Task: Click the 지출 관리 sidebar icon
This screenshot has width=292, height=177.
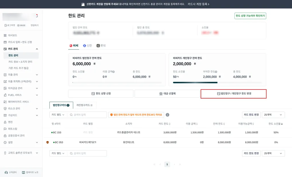Action: point(5,75)
